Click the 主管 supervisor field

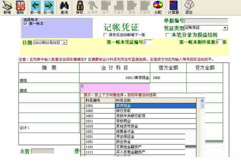pyautogui.click(x=43, y=151)
